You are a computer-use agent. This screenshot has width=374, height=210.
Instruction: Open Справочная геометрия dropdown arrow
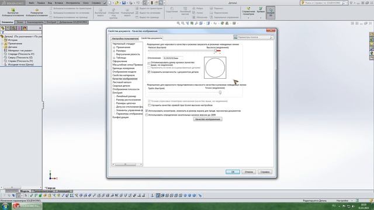click(248, 18)
